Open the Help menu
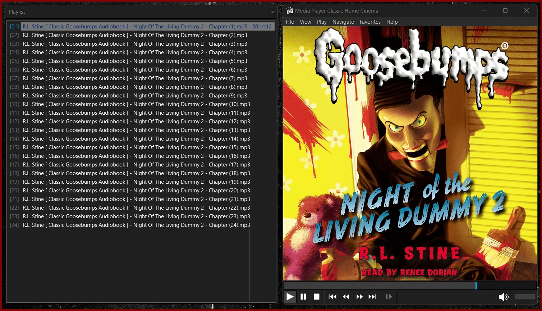The width and height of the screenshot is (542, 311). (x=392, y=22)
